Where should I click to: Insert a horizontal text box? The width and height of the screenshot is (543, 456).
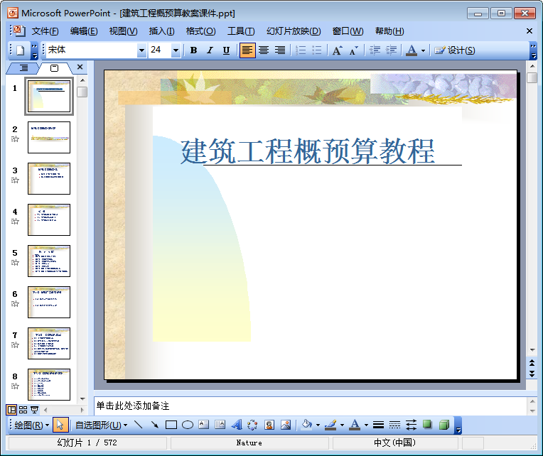203,425
